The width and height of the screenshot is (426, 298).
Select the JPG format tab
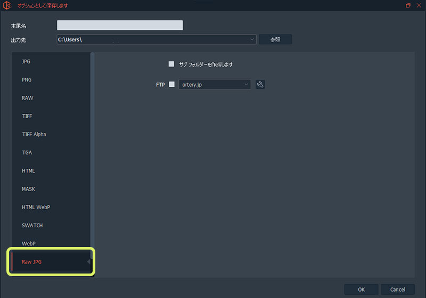tap(26, 62)
